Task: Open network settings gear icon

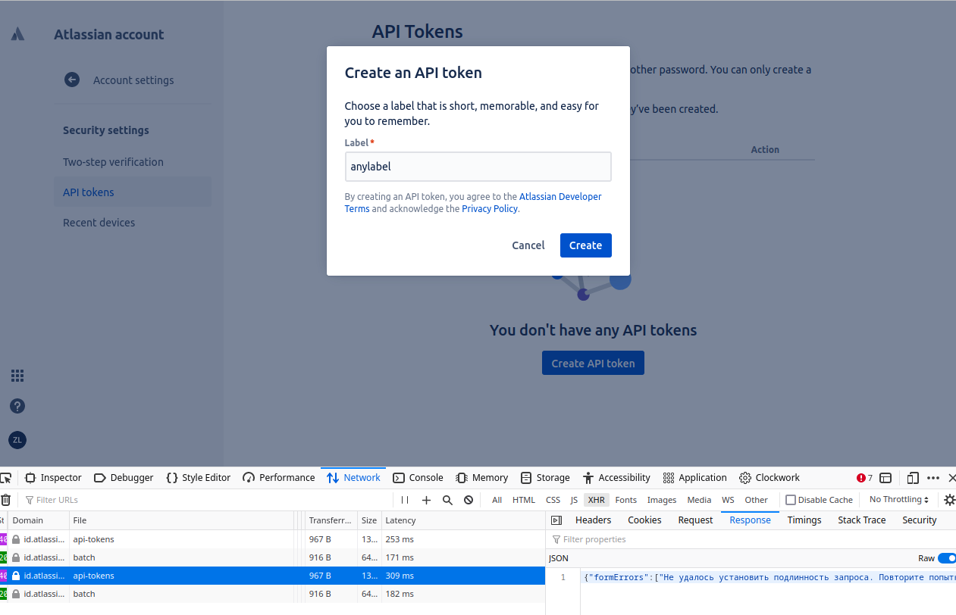Action: click(x=949, y=500)
